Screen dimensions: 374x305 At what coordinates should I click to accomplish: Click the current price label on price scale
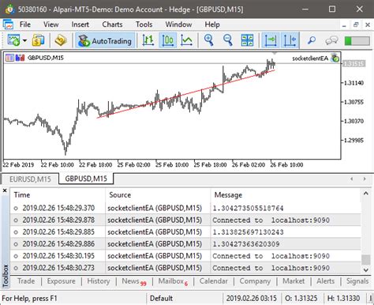click(x=353, y=63)
